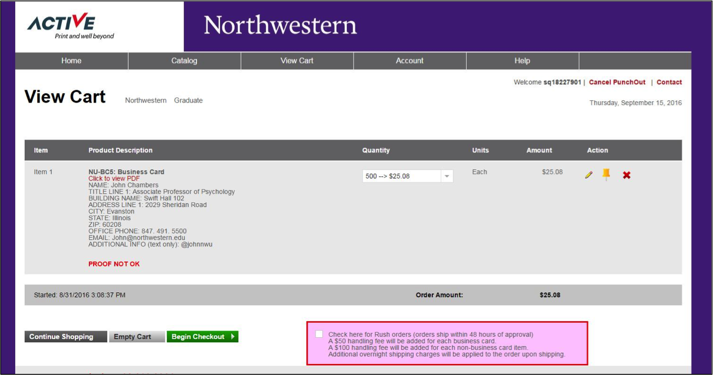Click the Northwestern wordmark in the banner

[280, 25]
